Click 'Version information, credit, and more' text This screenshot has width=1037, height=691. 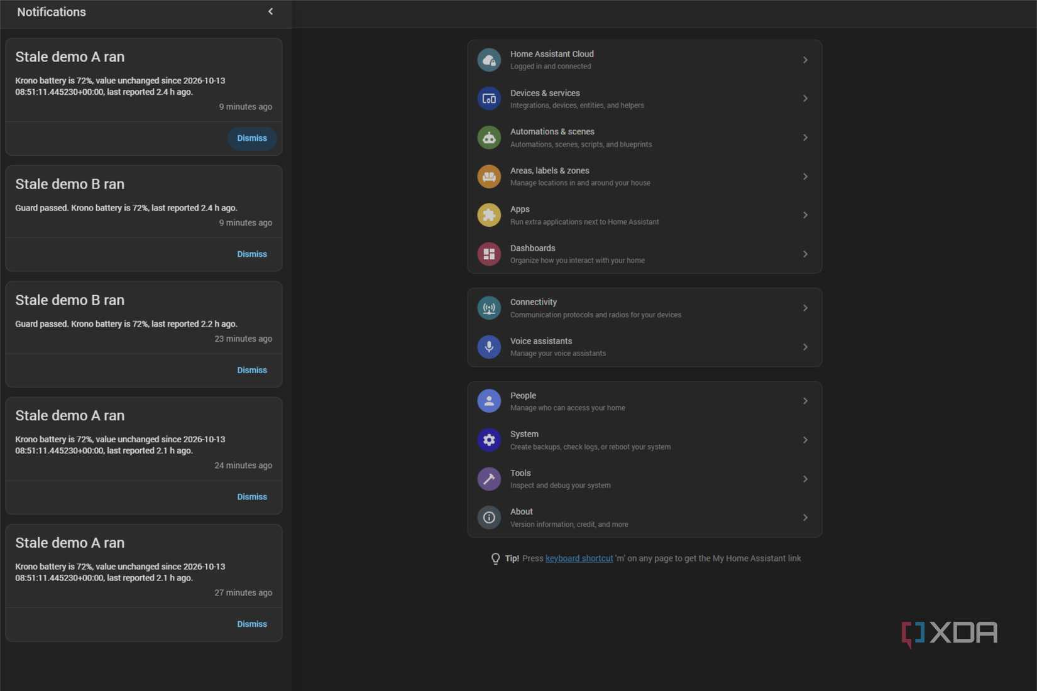pyautogui.click(x=569, y=525)
